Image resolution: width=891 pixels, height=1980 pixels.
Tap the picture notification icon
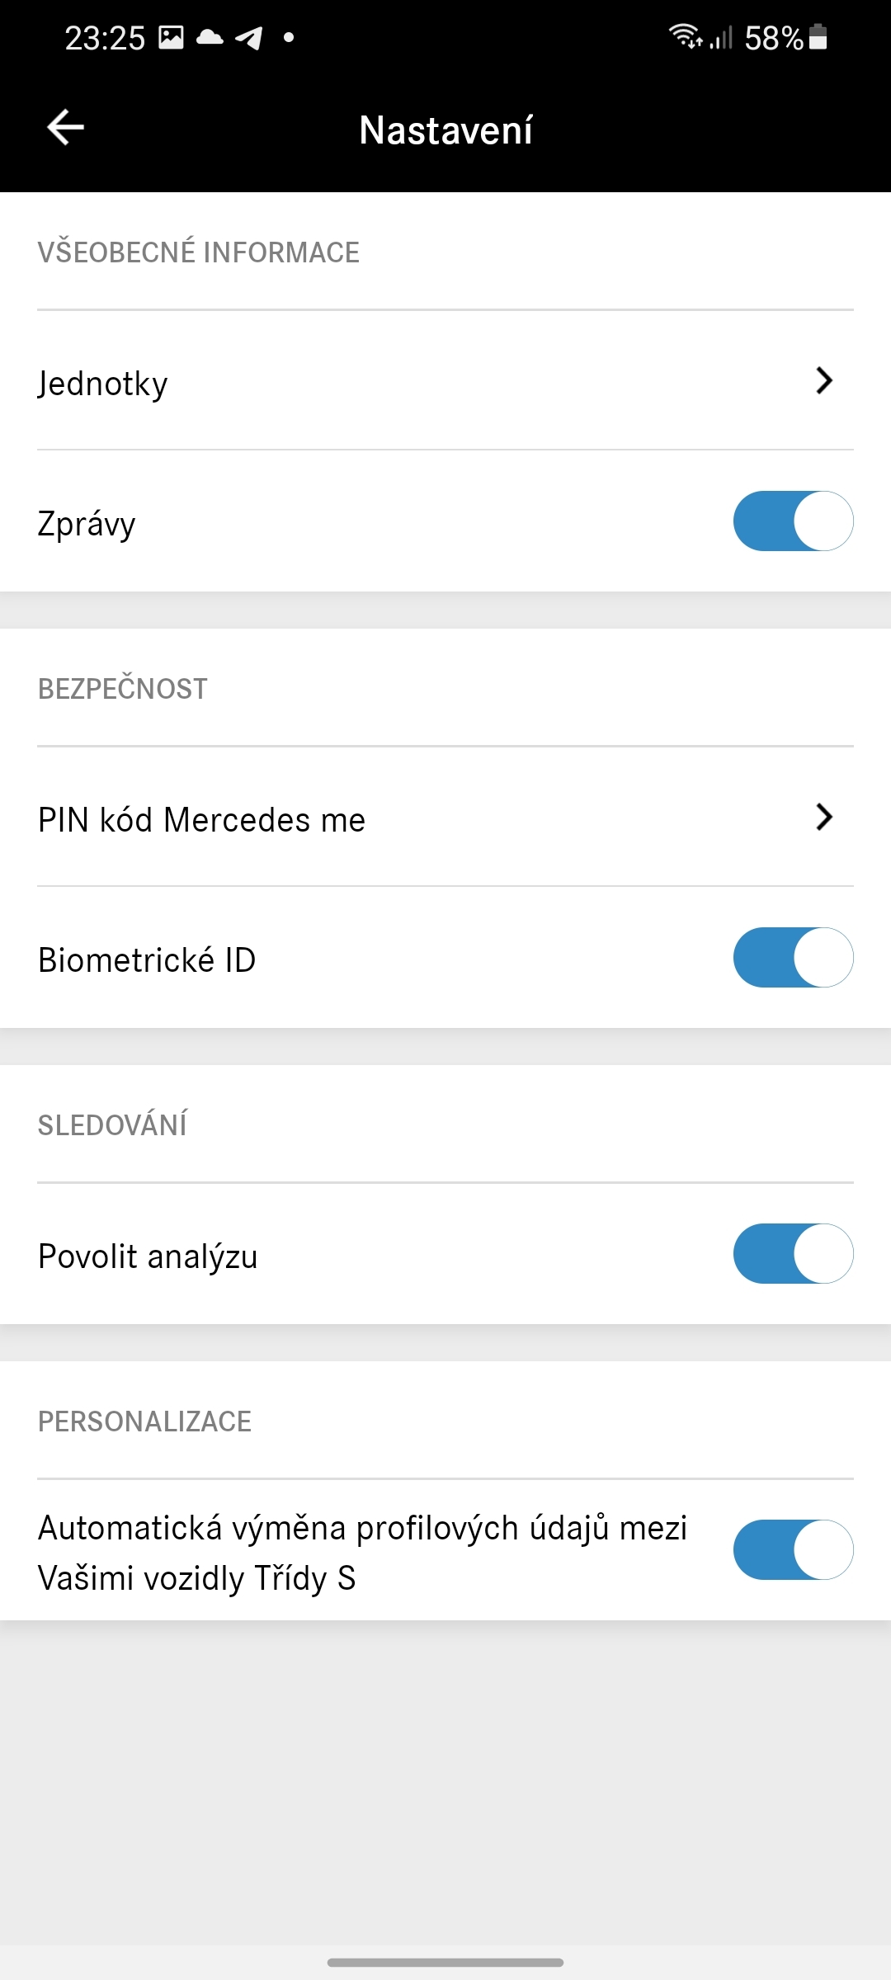click(171, 37)
